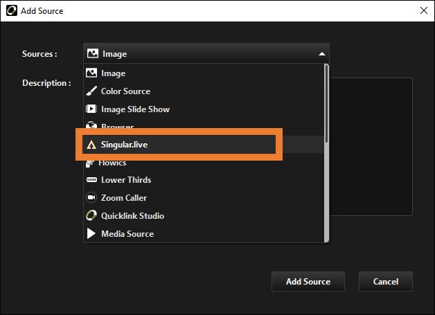Click the Singular.live triangle logo icon
Viewport: 435px width, 315px height.
point(91,145)
